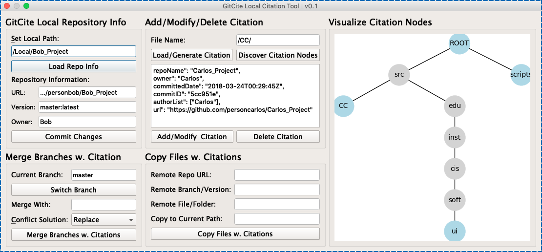Focus the Remote Repo URL field
This screenshot has width=542, height=252.
(x=277, y=175)
